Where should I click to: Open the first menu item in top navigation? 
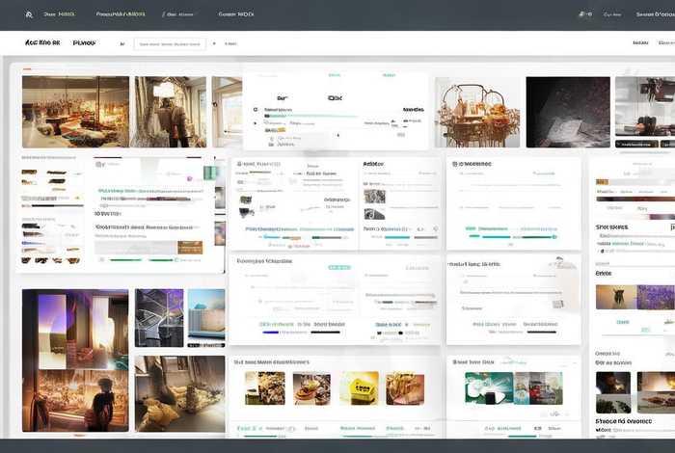pos(65,14)
